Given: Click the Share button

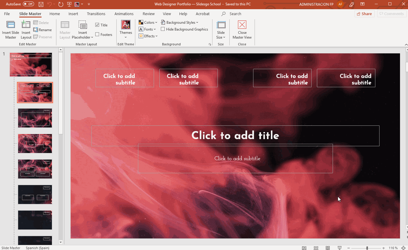Looking at the screenshot, I should click(x=364, y=14).
